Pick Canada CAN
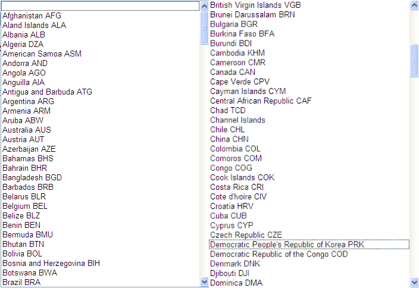This screenshot has width=419, height=288. pyautogui.click(x=233, y=72)
